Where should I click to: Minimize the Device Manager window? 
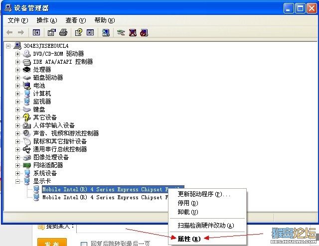coord(289,8)
